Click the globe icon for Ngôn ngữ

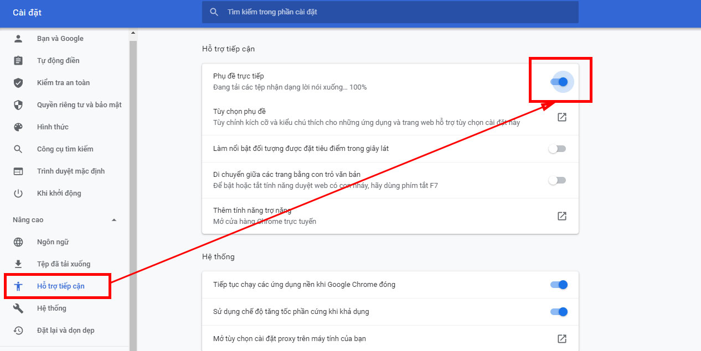pyautogui.click(x=18, y=242)
